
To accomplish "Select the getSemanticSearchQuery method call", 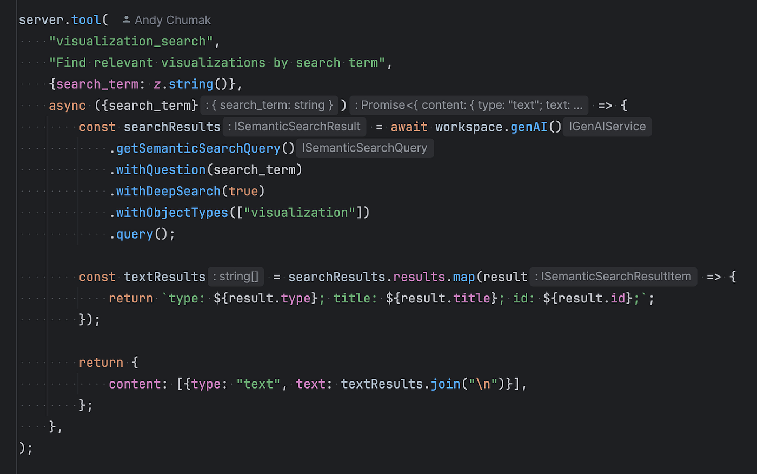I will tap(197, 148).
